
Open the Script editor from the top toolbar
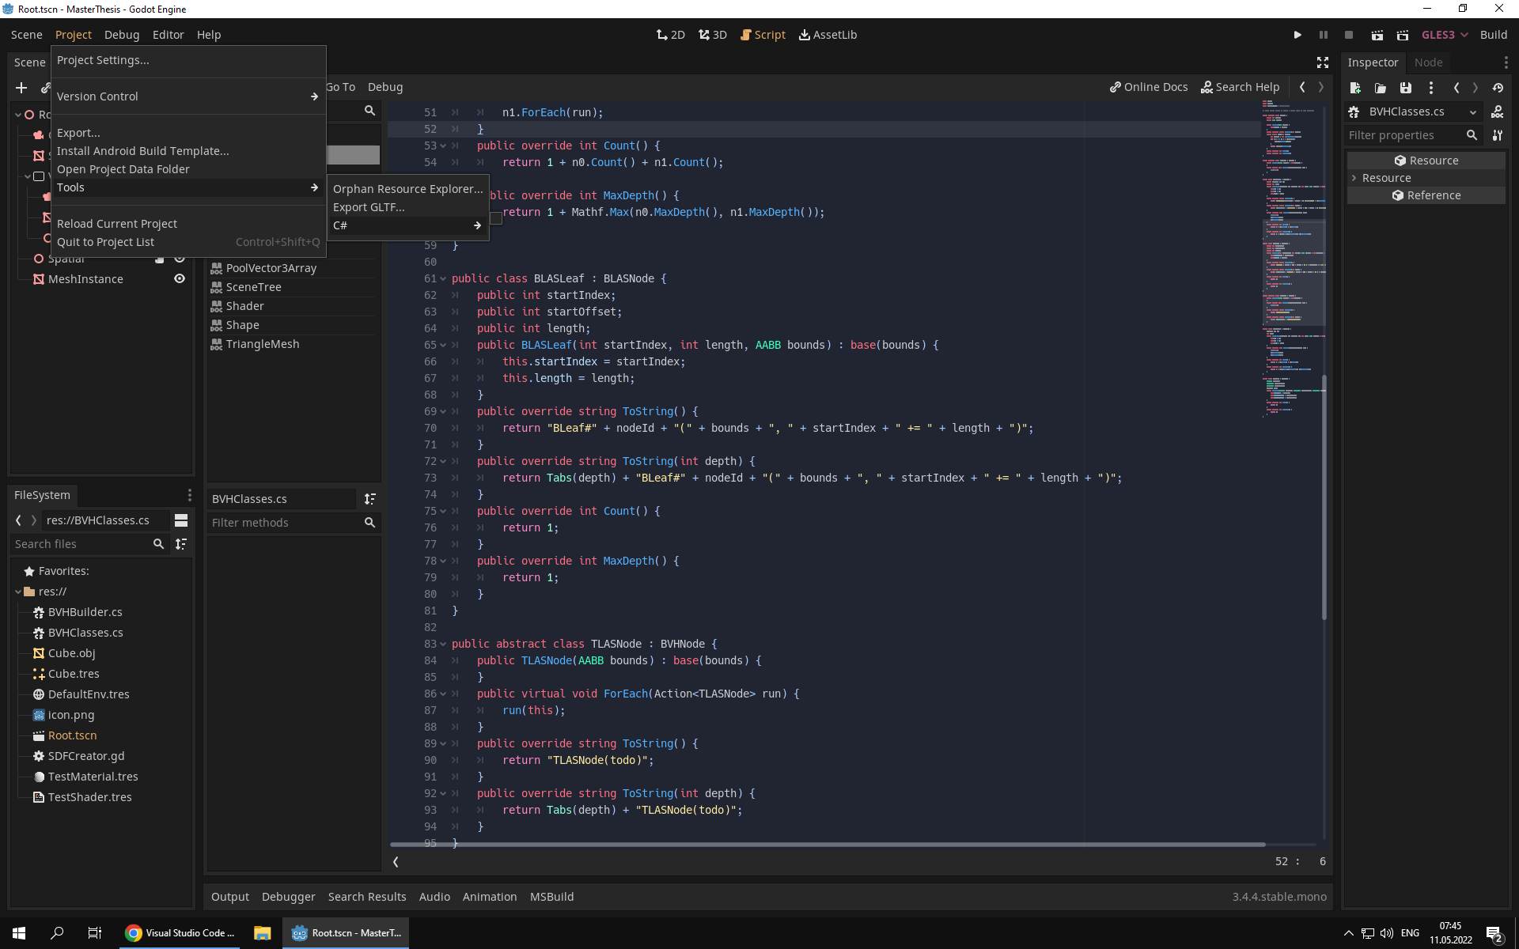762,35
